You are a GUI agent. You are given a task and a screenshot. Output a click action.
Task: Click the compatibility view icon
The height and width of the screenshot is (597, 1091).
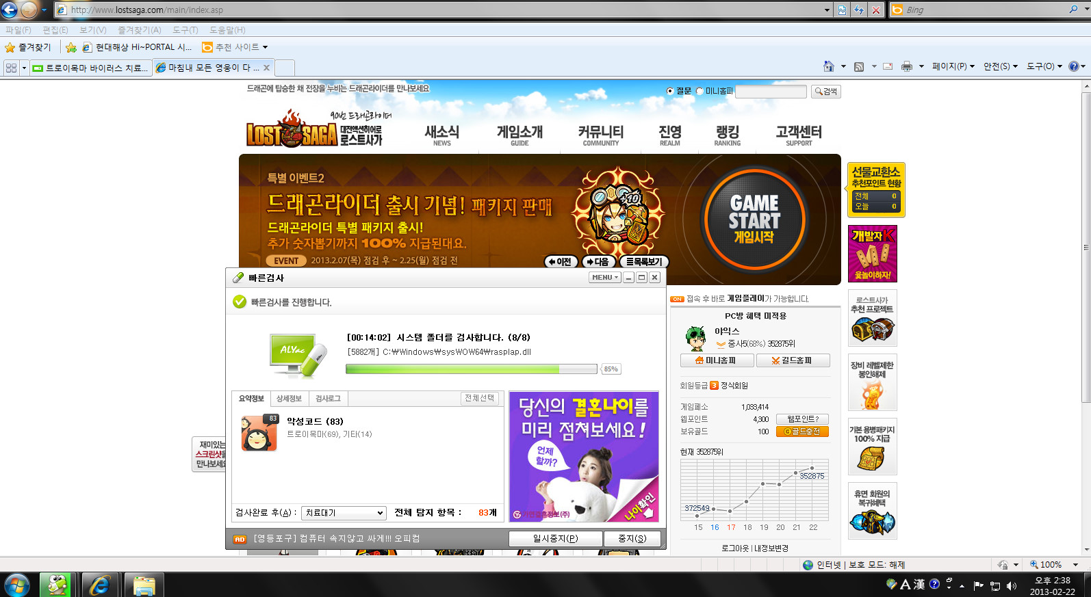(x=842, y=10)
